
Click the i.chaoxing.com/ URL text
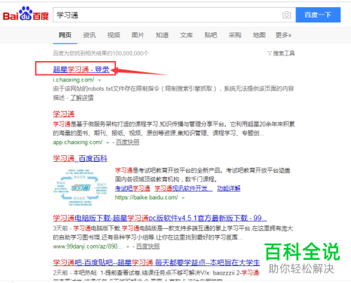tap(74, 80)
